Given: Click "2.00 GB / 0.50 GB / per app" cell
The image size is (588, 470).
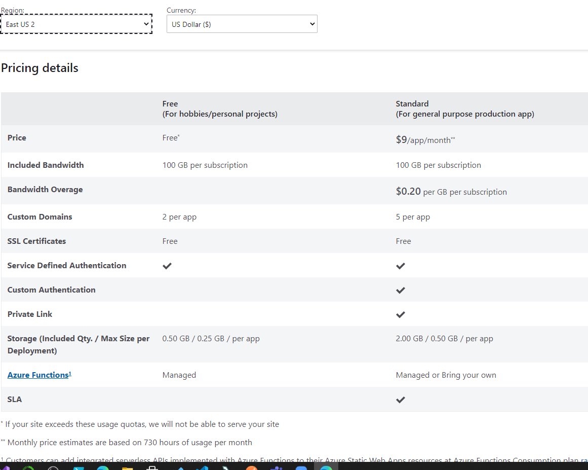Looking at the screenshot, I should 444,339.
